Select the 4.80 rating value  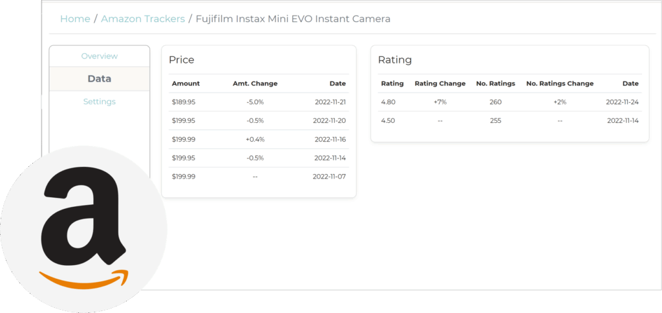(x=388, y=102)
